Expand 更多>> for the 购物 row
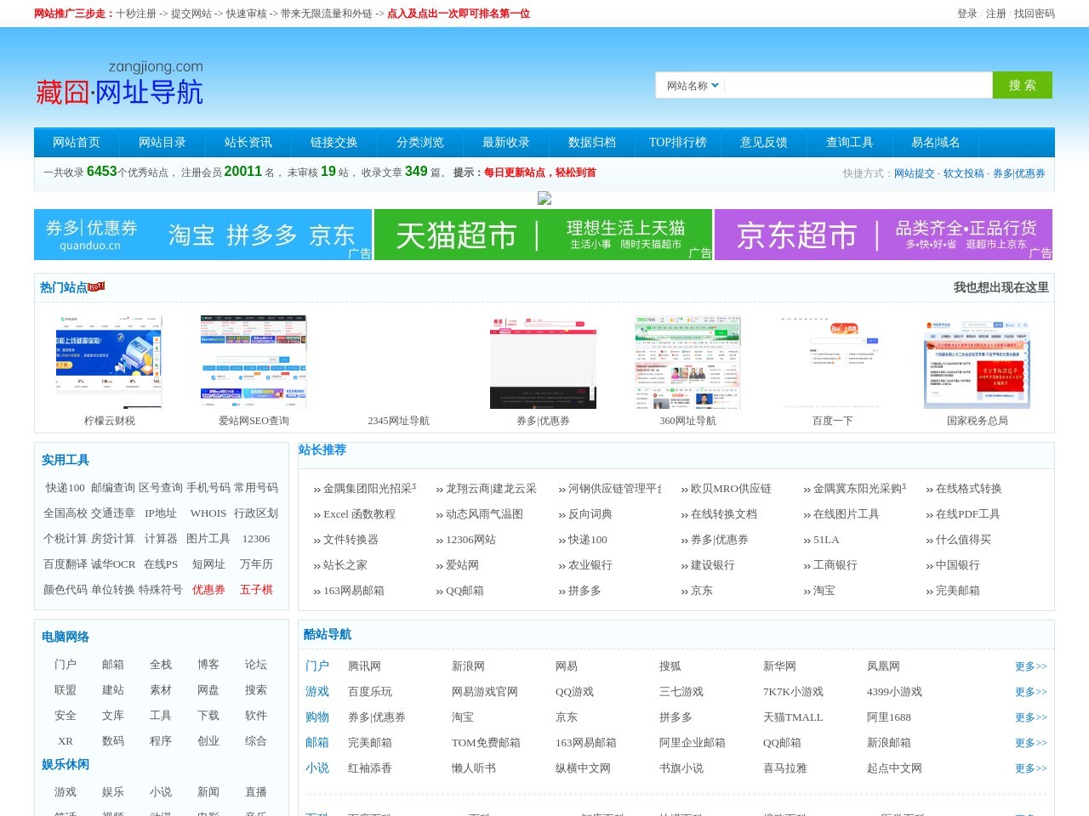Viewport: 1089px width, 816px height. click(x=1030, y=717)
